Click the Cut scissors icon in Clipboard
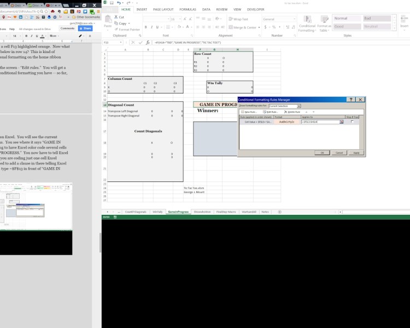Screen dimensions: 410x328 115,17
